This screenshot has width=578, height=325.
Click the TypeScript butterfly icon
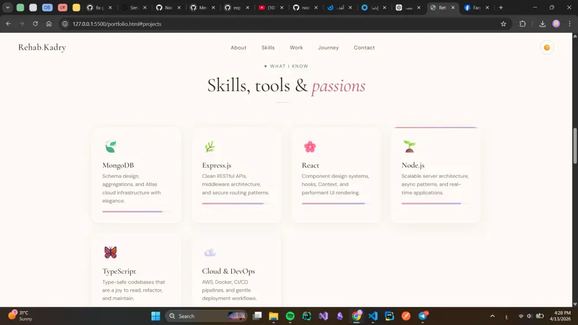[110, 252]
